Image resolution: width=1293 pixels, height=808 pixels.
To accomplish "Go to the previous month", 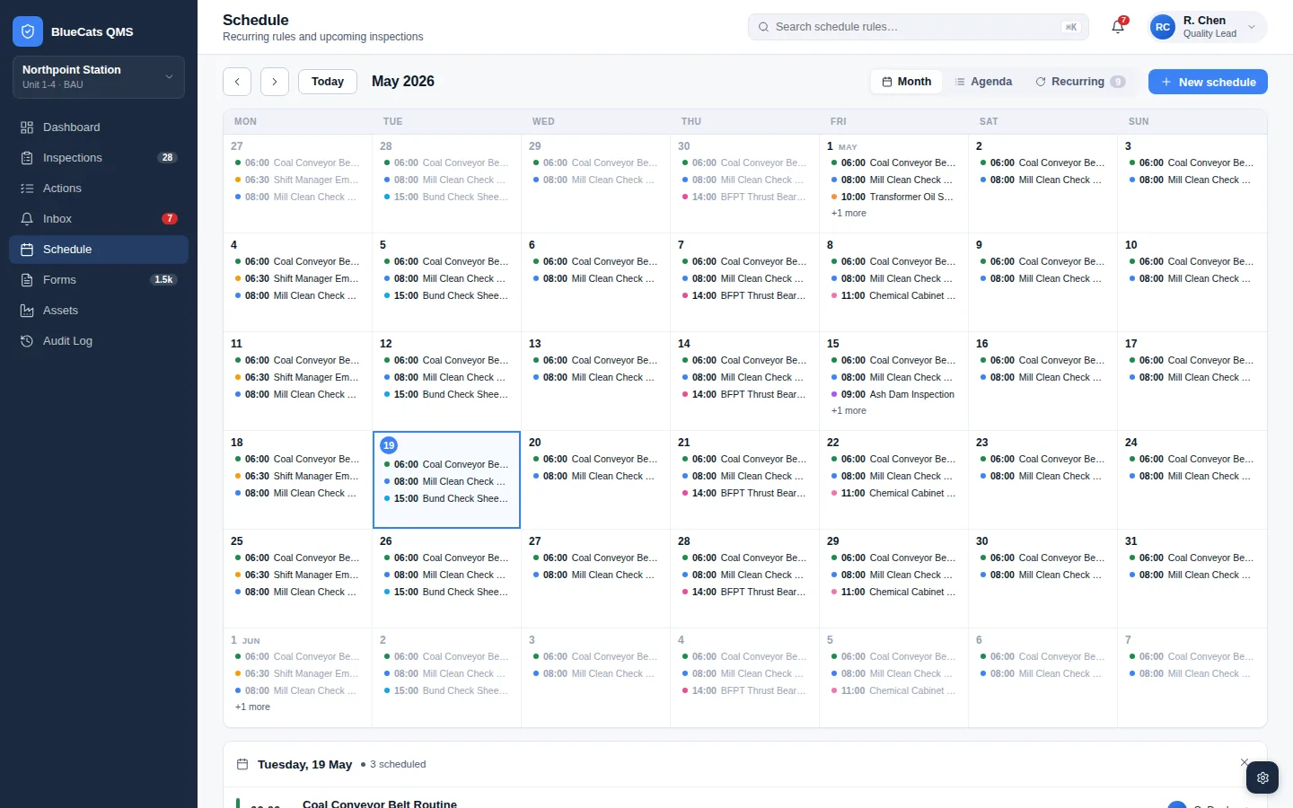I will click(237, 82).
